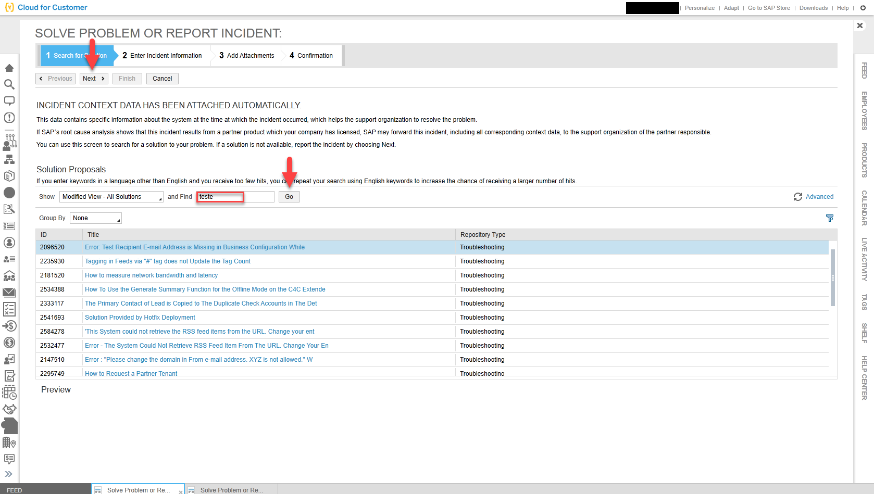Click the table filter funnel icon

point(830,218)
